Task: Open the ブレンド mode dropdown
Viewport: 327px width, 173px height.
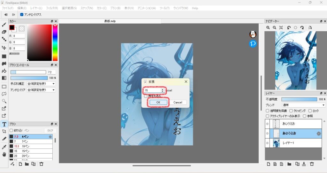Action: 303,105
